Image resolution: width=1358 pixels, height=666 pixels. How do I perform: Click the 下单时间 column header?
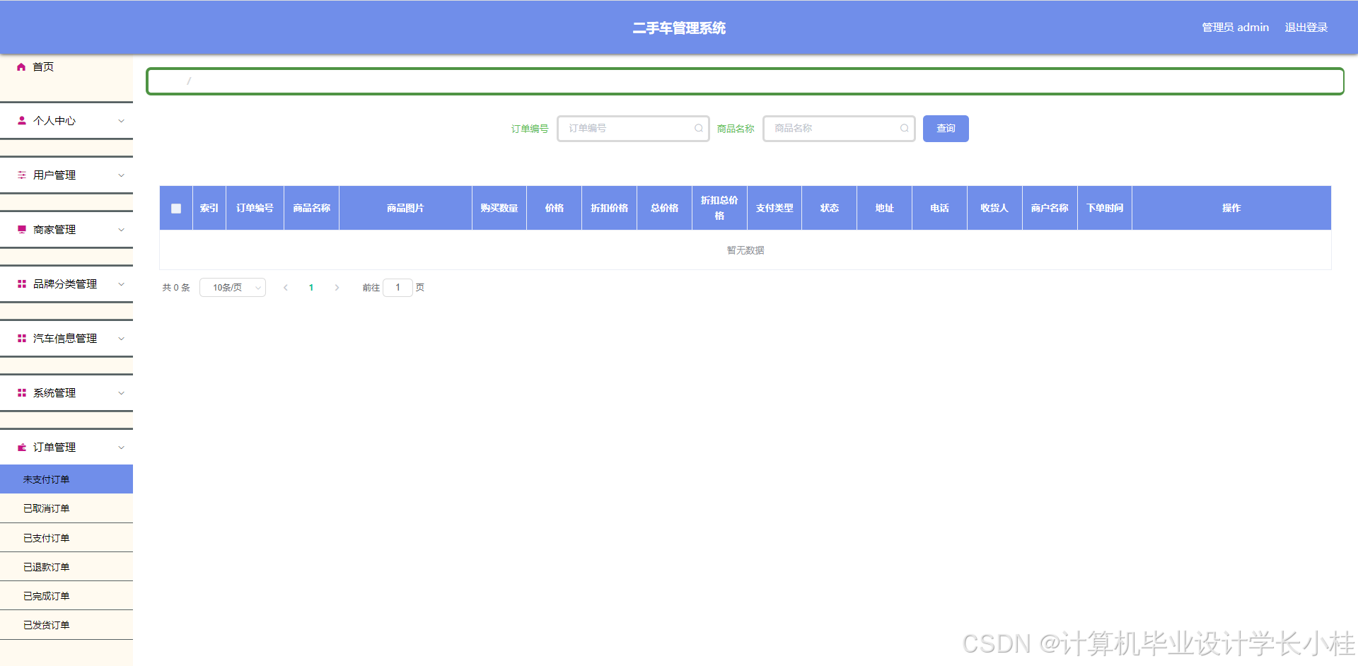tap(1105, 209)
